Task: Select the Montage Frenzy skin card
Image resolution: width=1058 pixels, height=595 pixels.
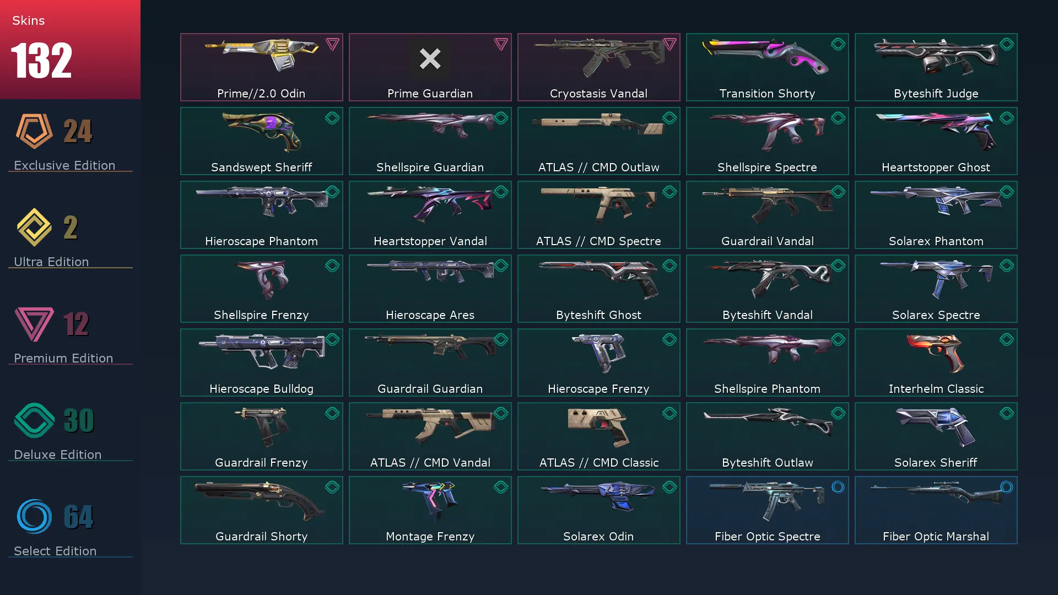Action: [430, 510]
